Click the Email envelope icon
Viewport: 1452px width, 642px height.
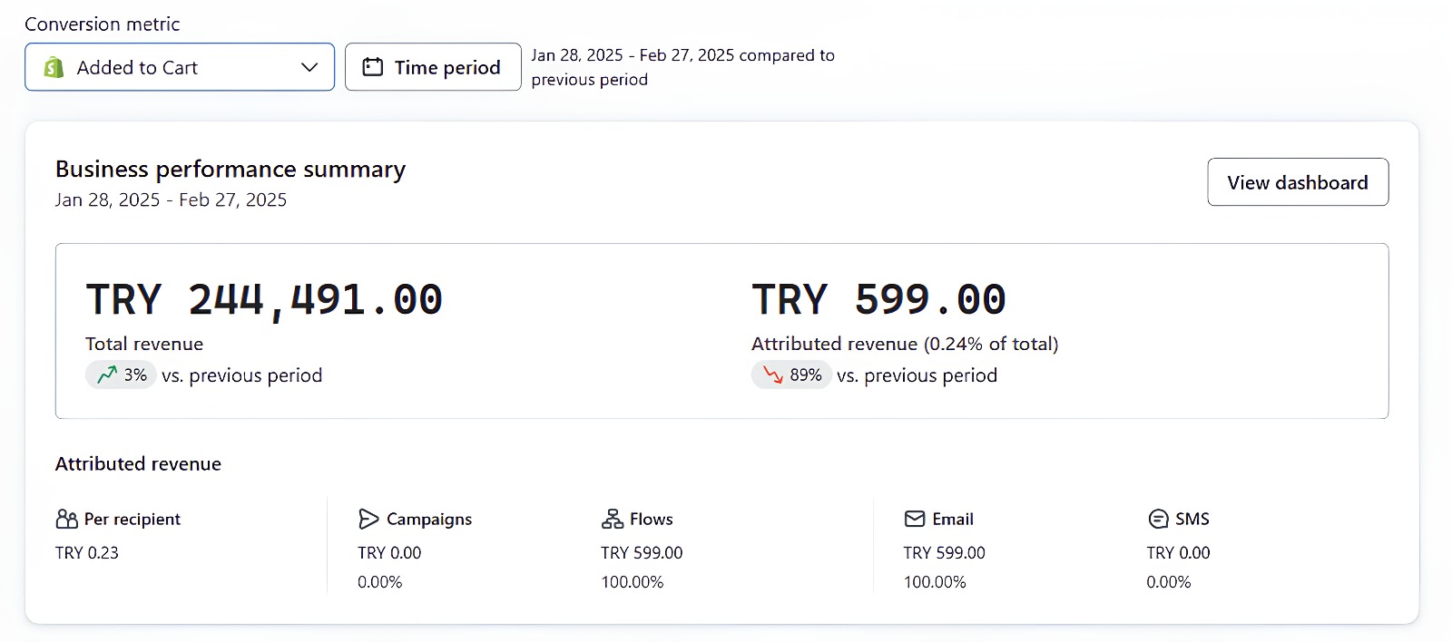pos(915,519)
